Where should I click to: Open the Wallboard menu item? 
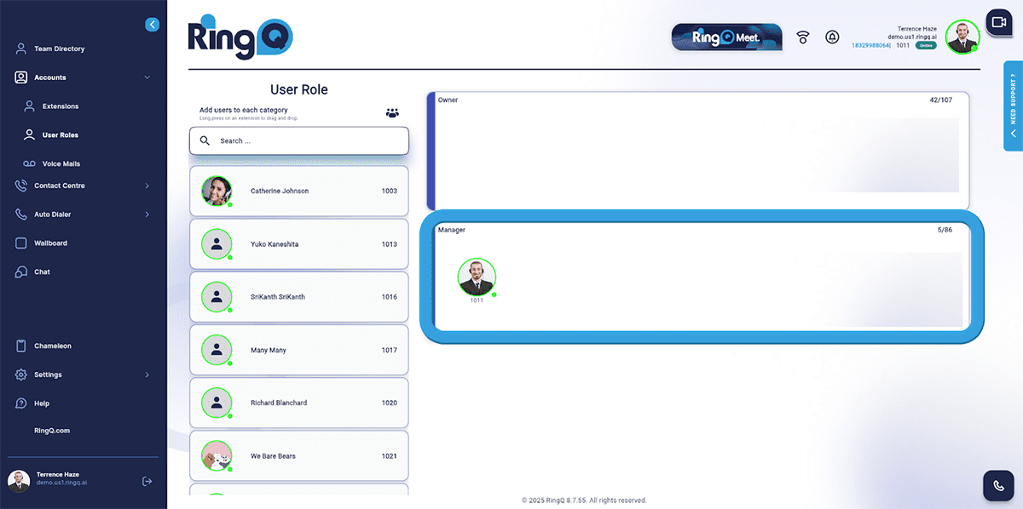(x=50, y=243)
